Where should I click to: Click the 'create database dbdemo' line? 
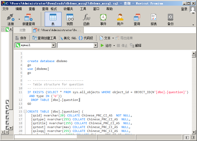47,61
